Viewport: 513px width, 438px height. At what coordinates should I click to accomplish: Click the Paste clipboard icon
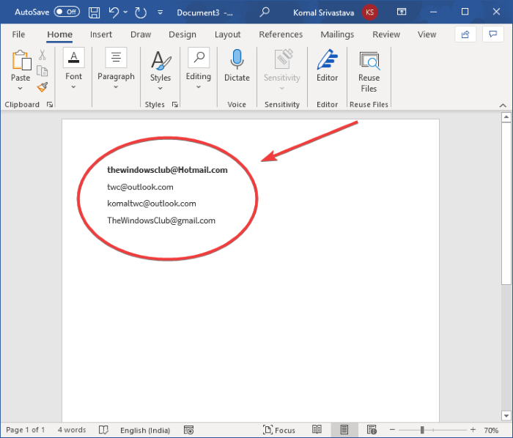(21, 61)
